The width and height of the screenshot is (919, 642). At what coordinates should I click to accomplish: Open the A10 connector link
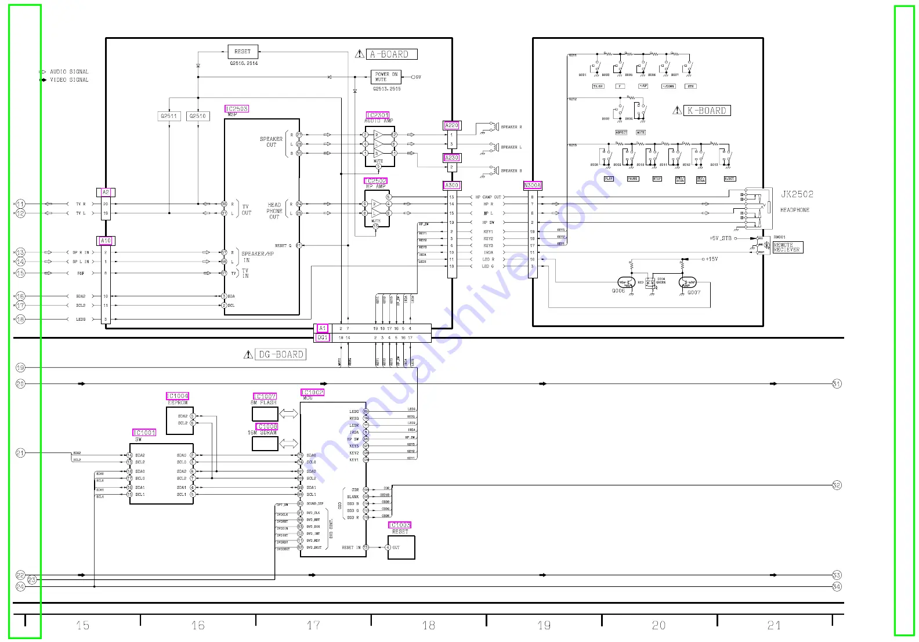point(106,241)
